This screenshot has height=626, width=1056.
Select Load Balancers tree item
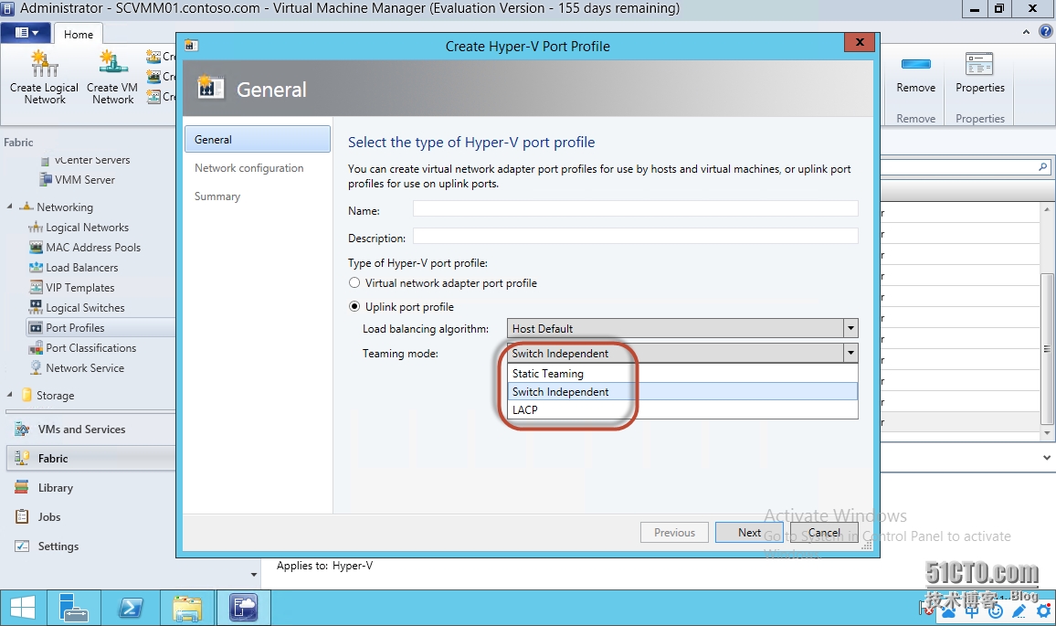[82, 268]
